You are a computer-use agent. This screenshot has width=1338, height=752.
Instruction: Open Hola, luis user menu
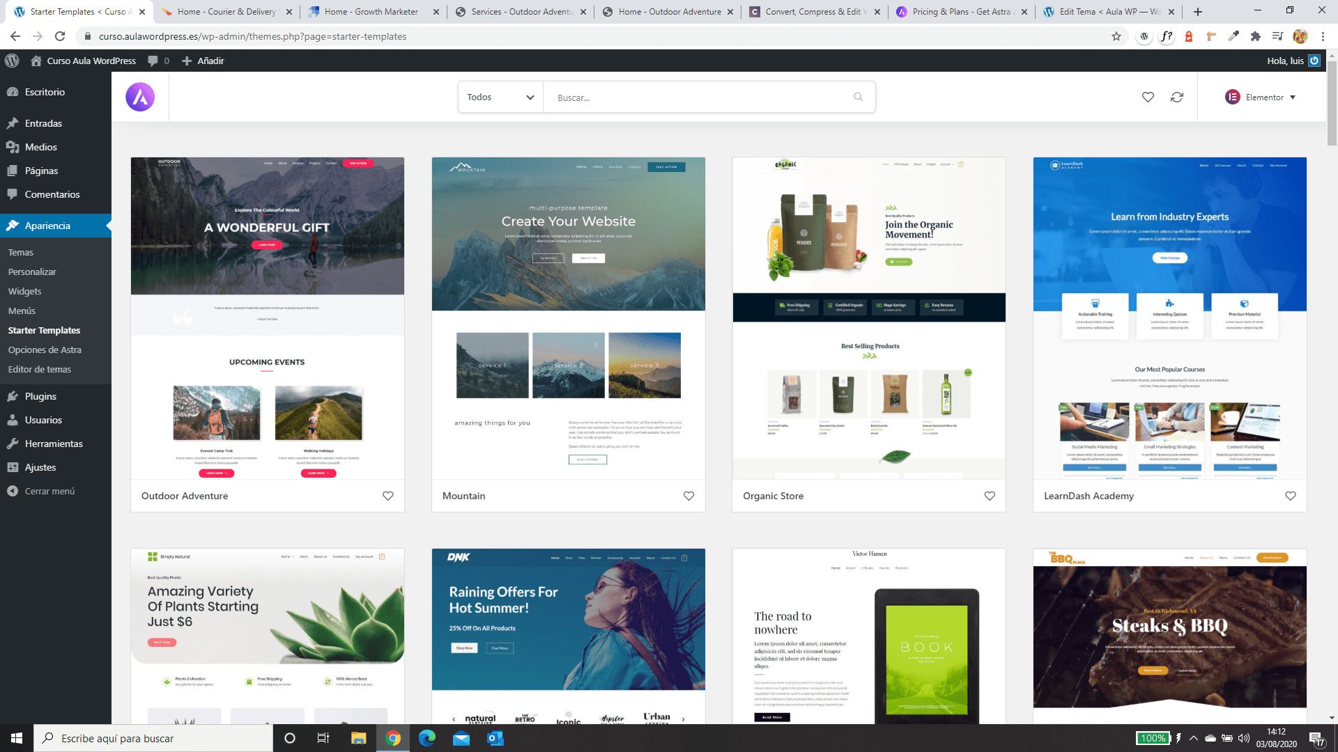[1293, 61]
